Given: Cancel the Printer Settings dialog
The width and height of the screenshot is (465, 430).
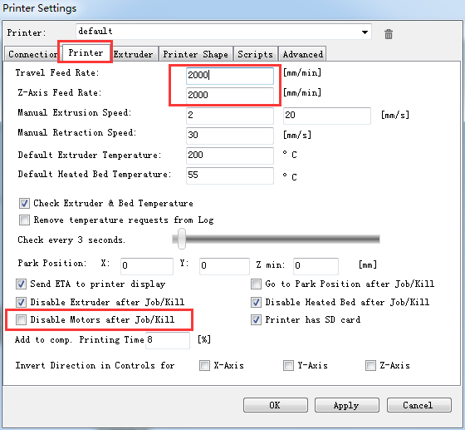Looking at the screenshot, I should click(418, 405).
